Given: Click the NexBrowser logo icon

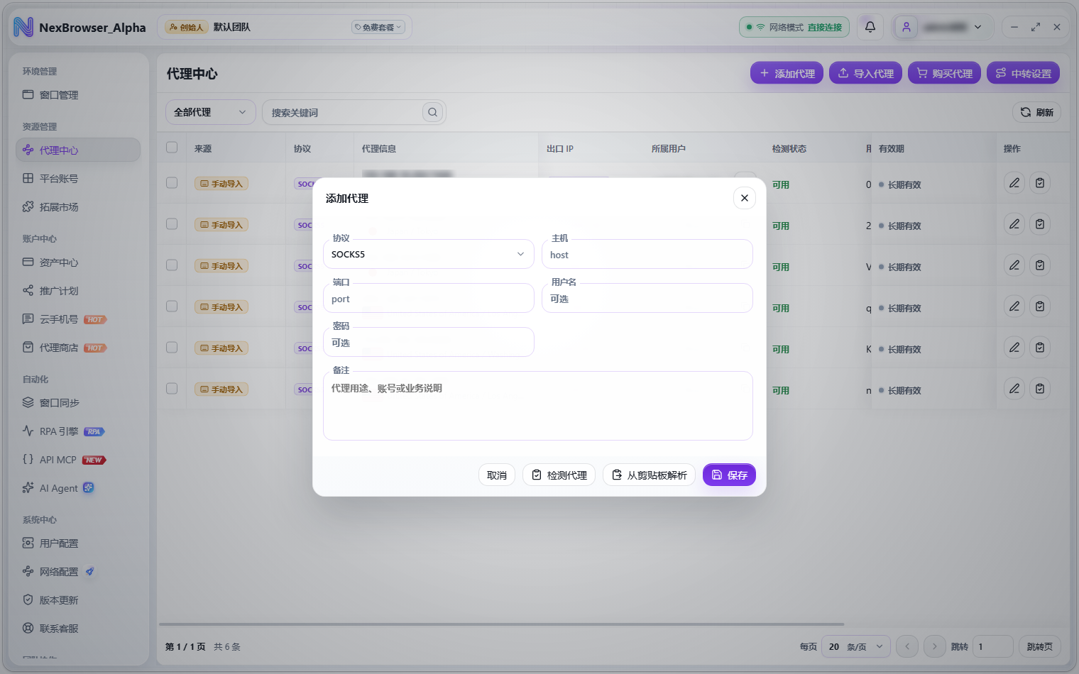Looking at the screenshot, I should coord(23,27).
